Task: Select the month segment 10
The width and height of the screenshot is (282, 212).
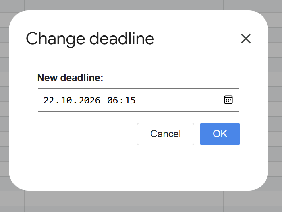Action: tap(66, 100)
